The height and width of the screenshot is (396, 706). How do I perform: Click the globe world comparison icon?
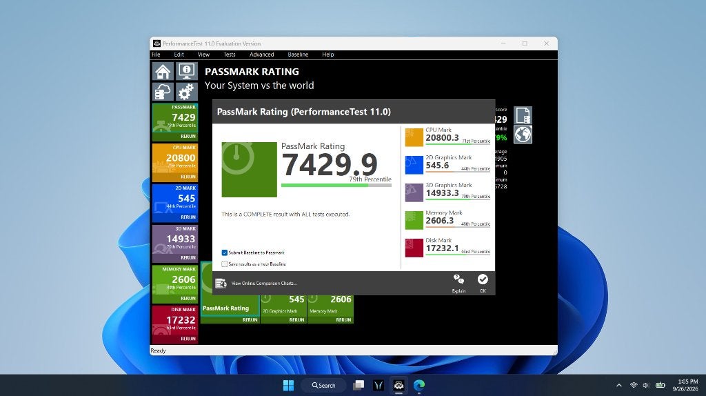(523, 135)
